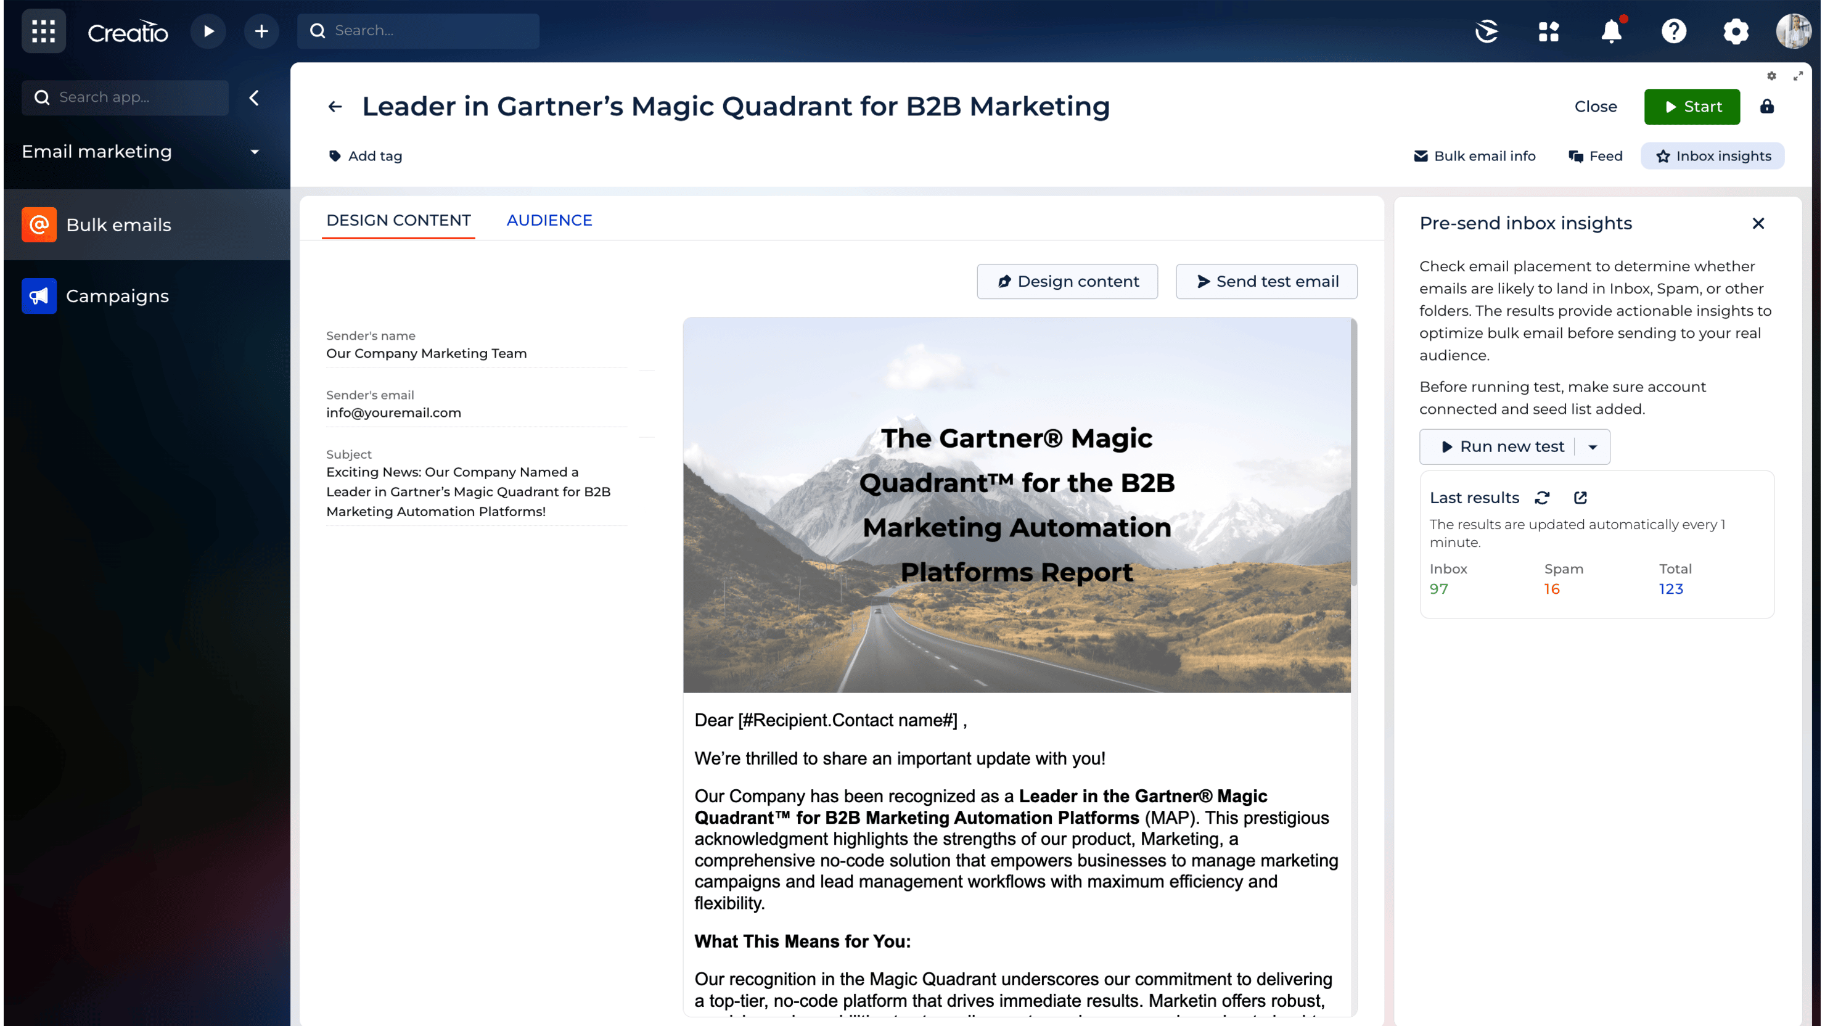Open page designer small gear icon
The image size is (1825, 1026).
point(1772,76)
